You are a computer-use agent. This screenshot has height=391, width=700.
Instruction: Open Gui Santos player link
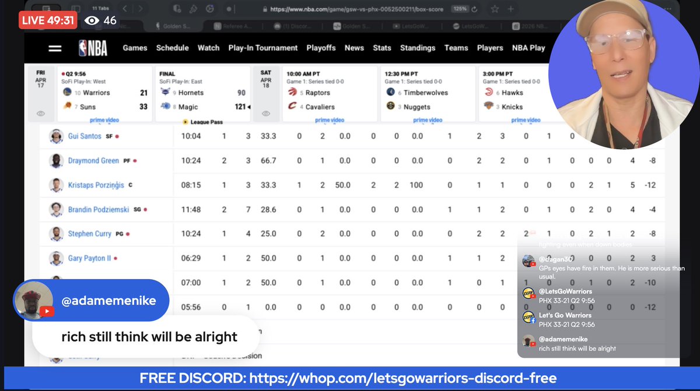(85, 136)
